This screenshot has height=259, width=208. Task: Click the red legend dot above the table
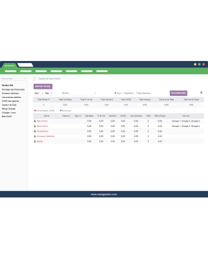pos(35,111)
